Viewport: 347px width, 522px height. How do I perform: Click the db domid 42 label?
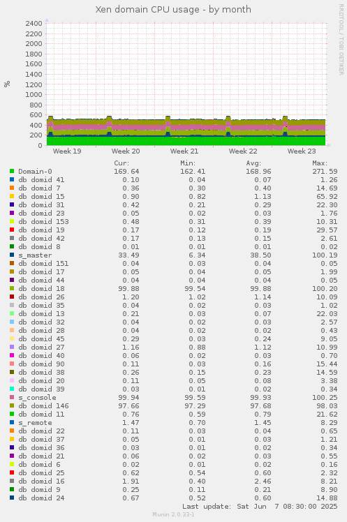[x=41, y=239]
